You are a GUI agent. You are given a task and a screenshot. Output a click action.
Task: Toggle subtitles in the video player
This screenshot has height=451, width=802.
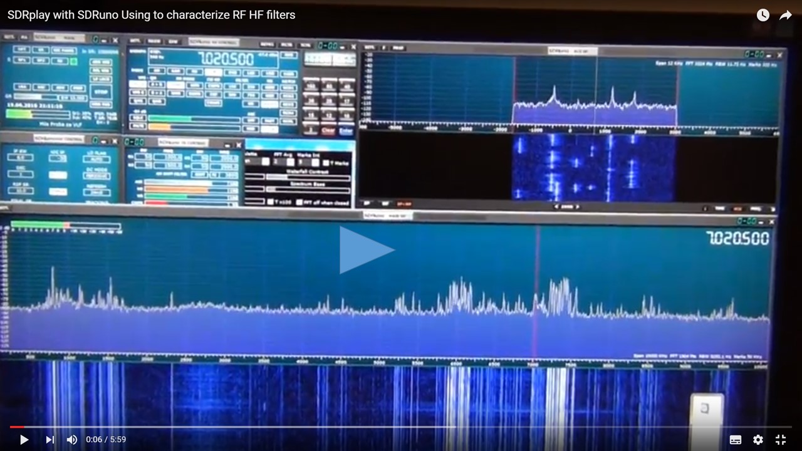click(736, 440)
